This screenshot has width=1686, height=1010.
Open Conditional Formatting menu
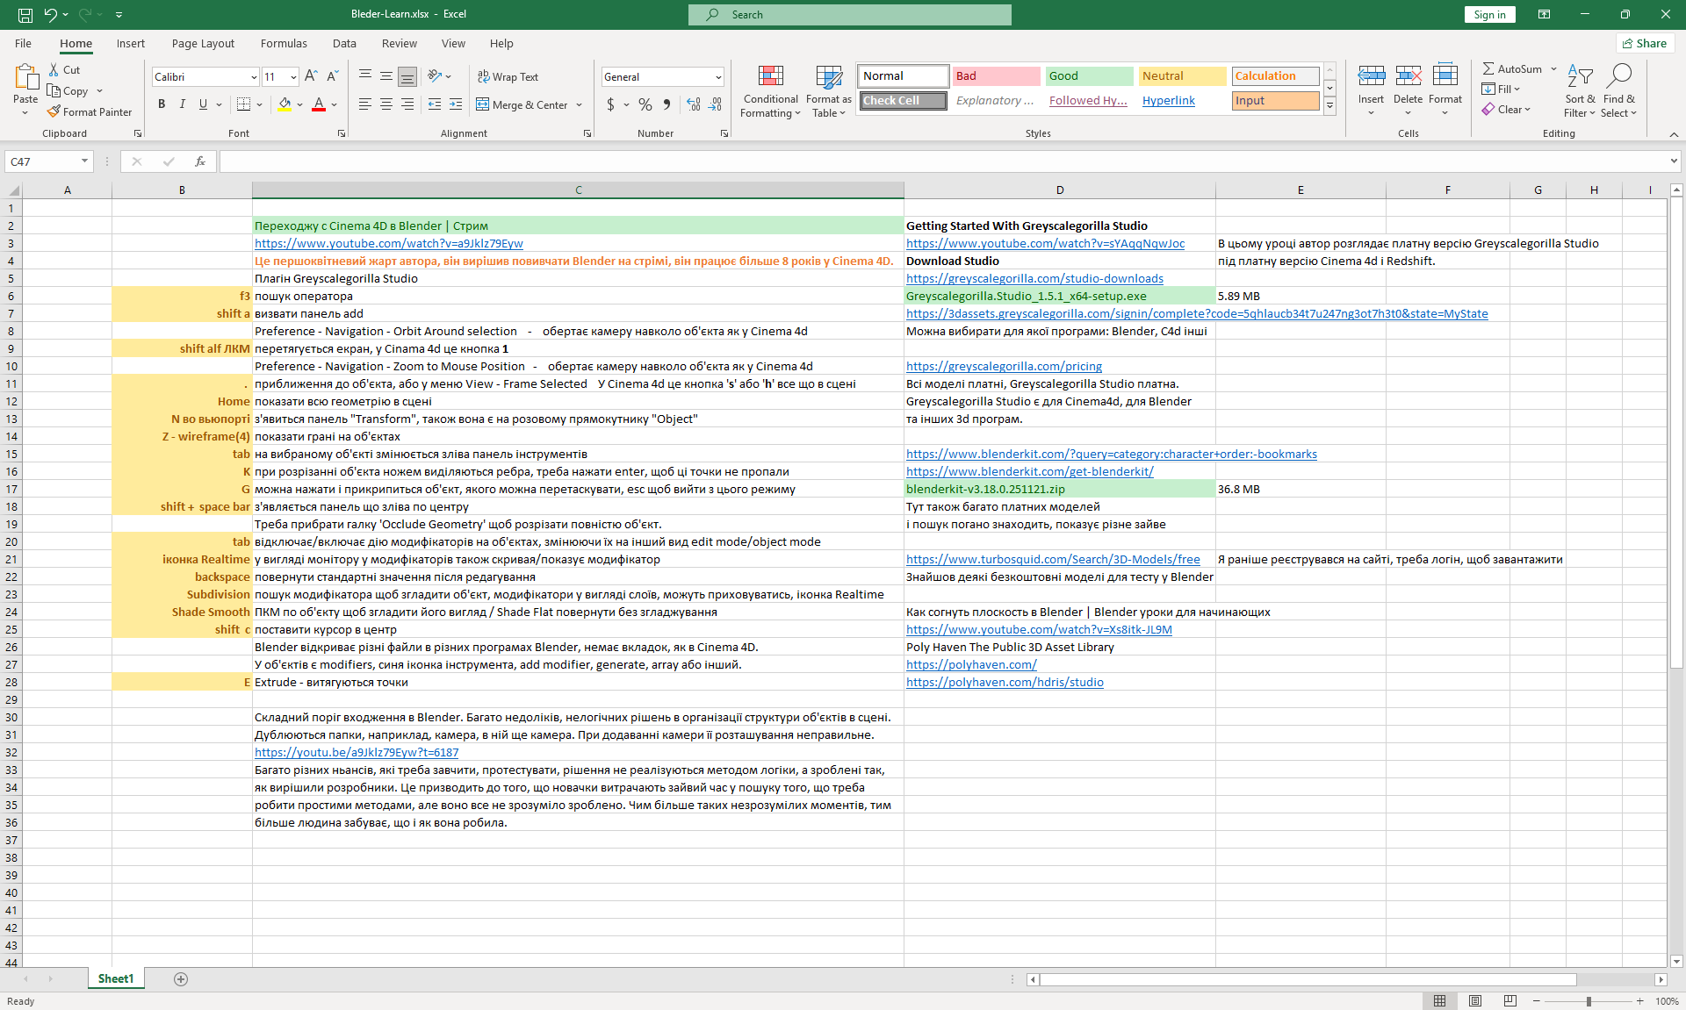pyautogui.click(x=770, y=91)
